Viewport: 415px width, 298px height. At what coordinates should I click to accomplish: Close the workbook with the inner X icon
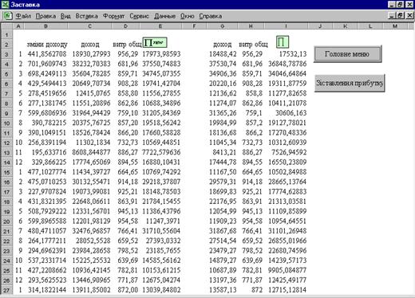pos(410,16)
